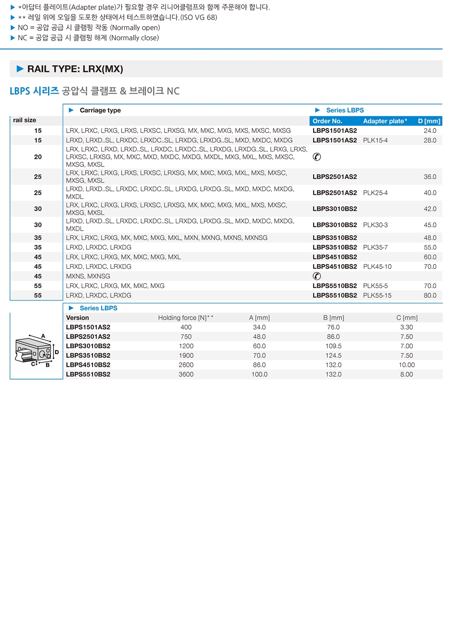Click holding force value 3600
Viewport: 452px width, 640px height.
coord(186,375)
